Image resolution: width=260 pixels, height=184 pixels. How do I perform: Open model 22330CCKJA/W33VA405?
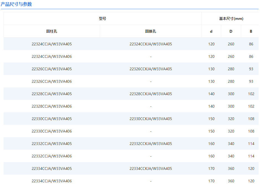151,119
